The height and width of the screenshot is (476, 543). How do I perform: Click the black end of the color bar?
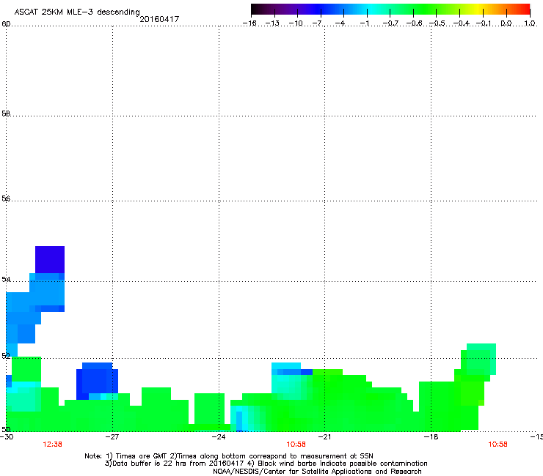coord(255,10)
